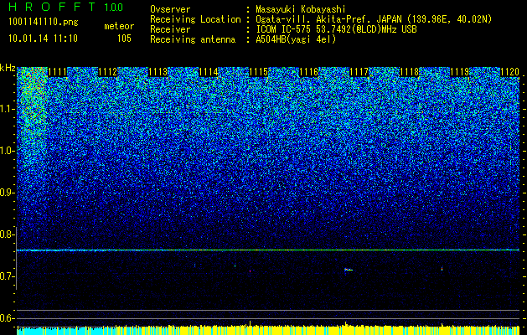Click the filename 1001141110.png
Screen dimensions: 527x335
[43, 23]
